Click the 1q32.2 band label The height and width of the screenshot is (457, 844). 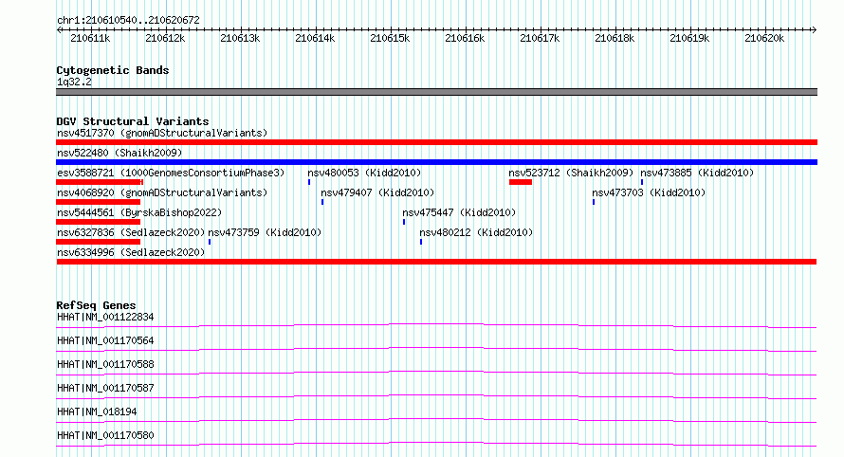[74, 82]
